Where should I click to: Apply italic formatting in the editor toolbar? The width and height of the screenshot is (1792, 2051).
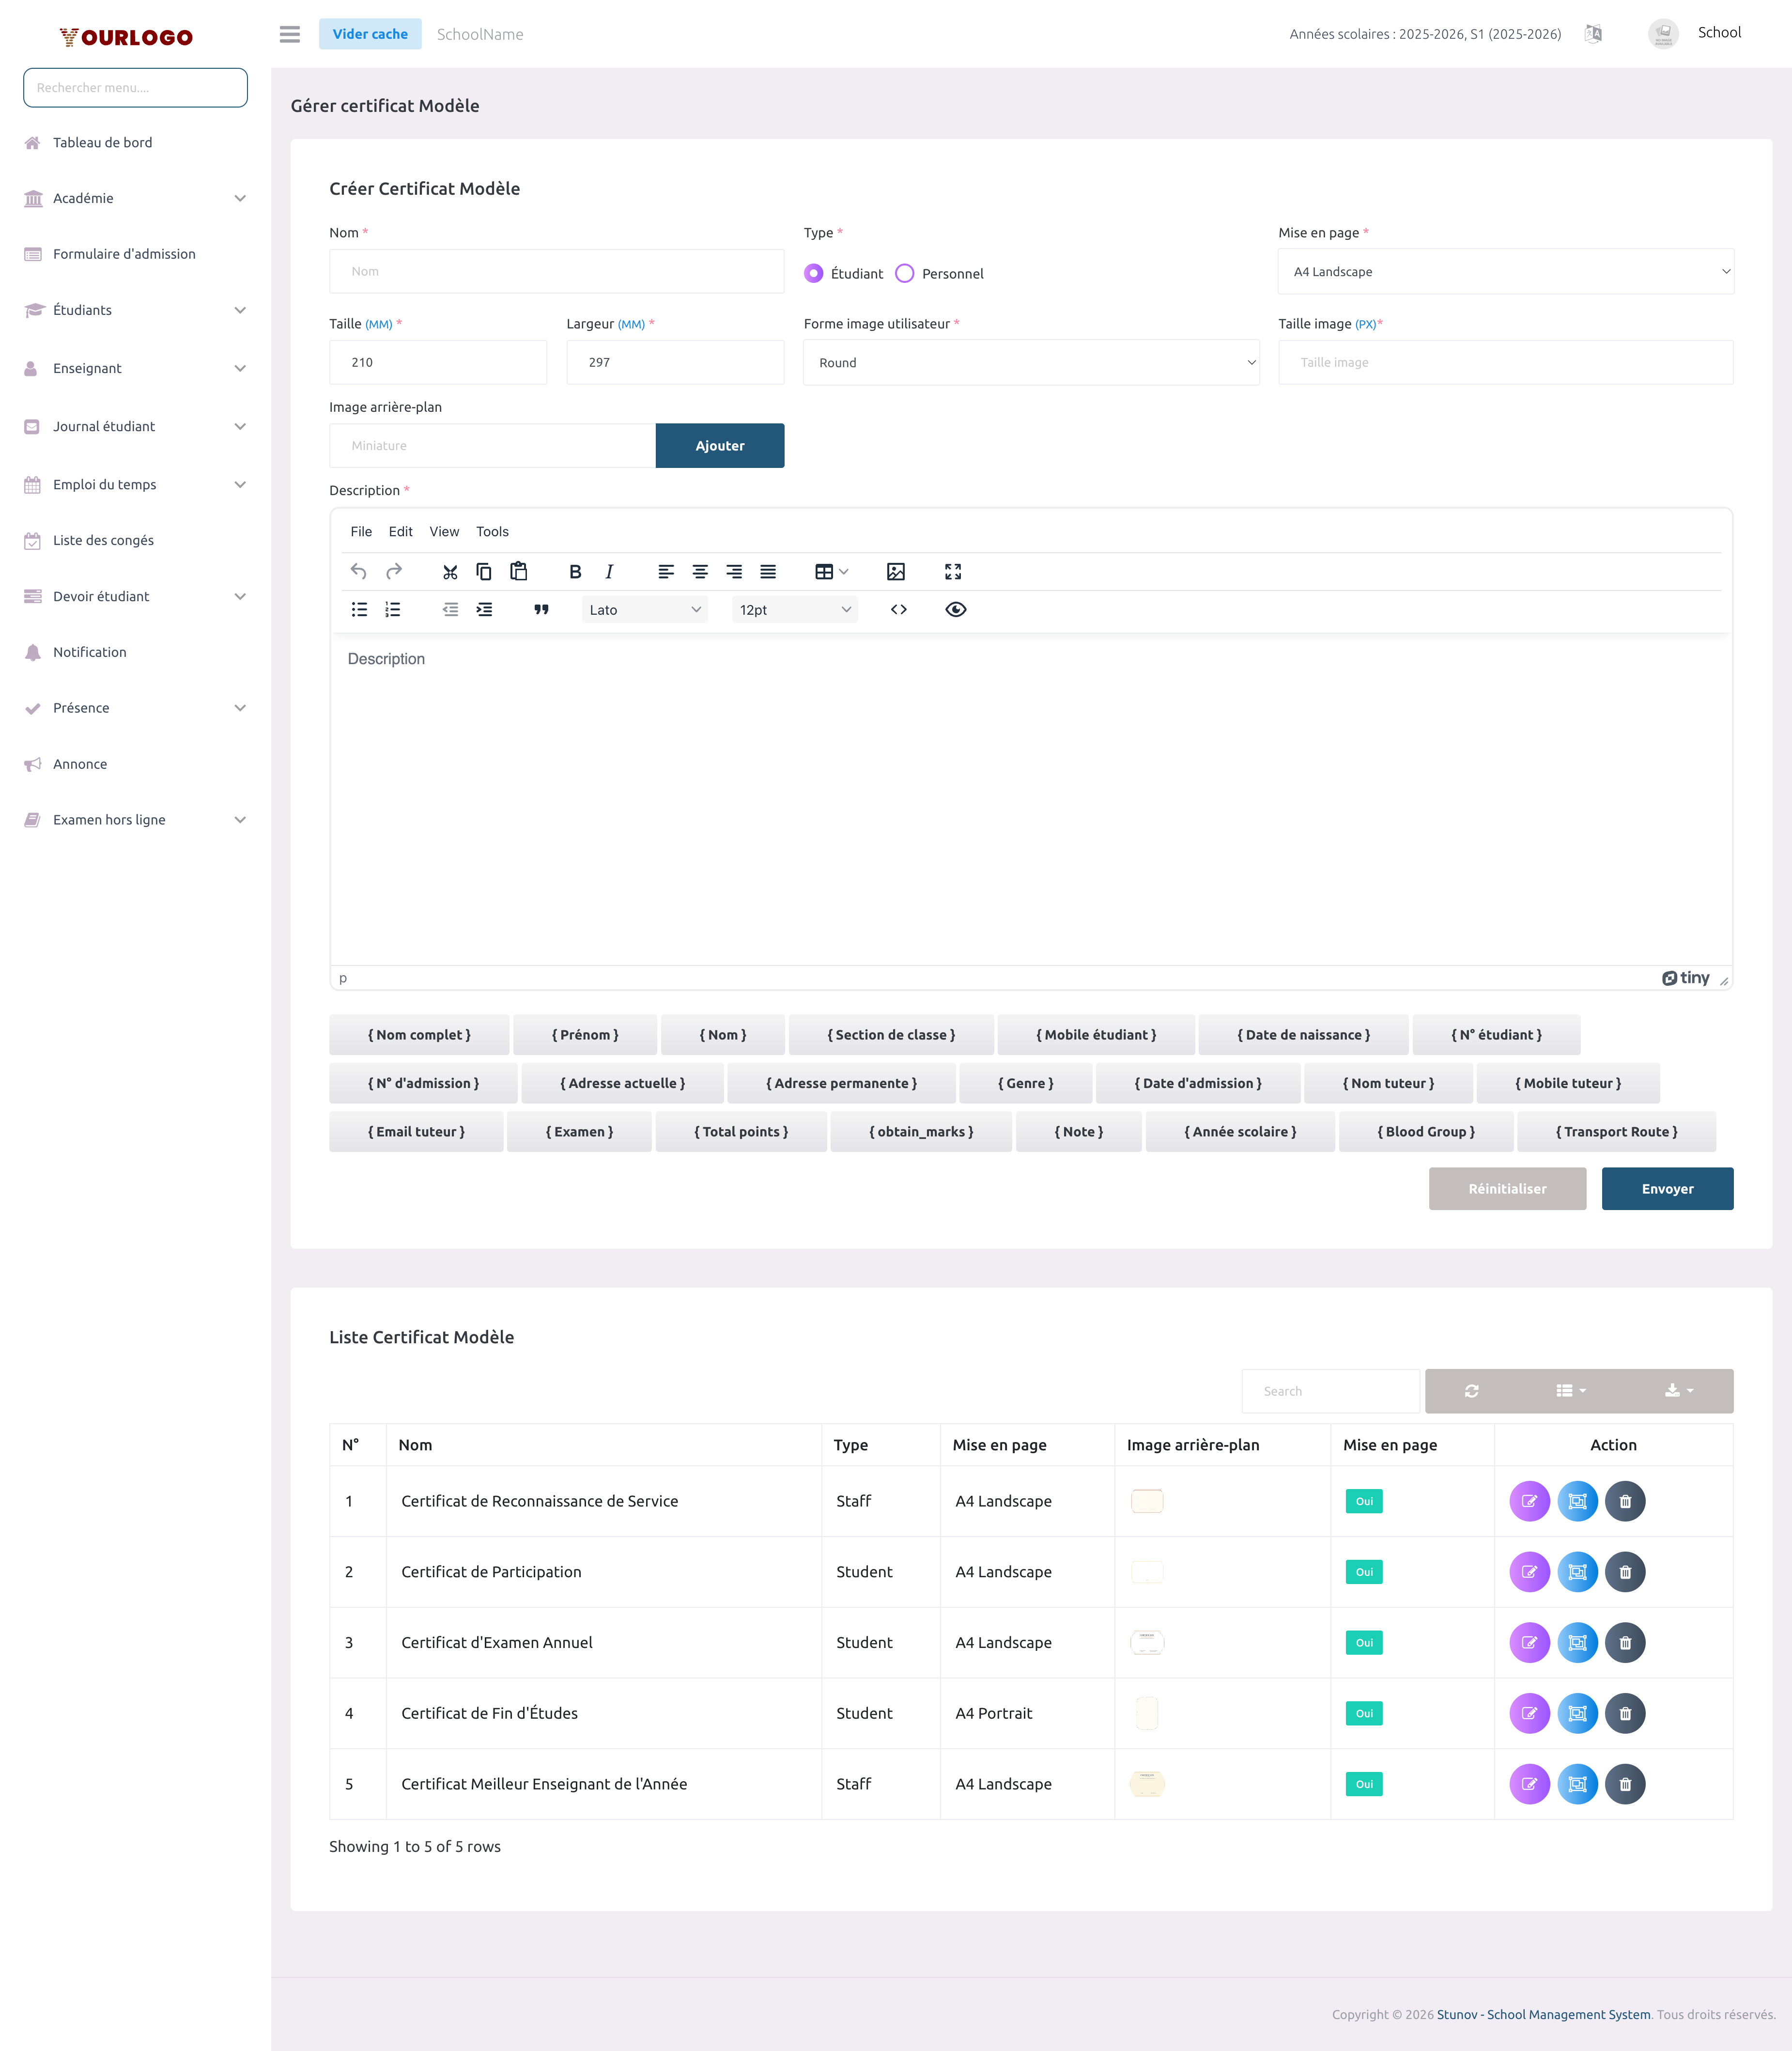pos(609,571)
